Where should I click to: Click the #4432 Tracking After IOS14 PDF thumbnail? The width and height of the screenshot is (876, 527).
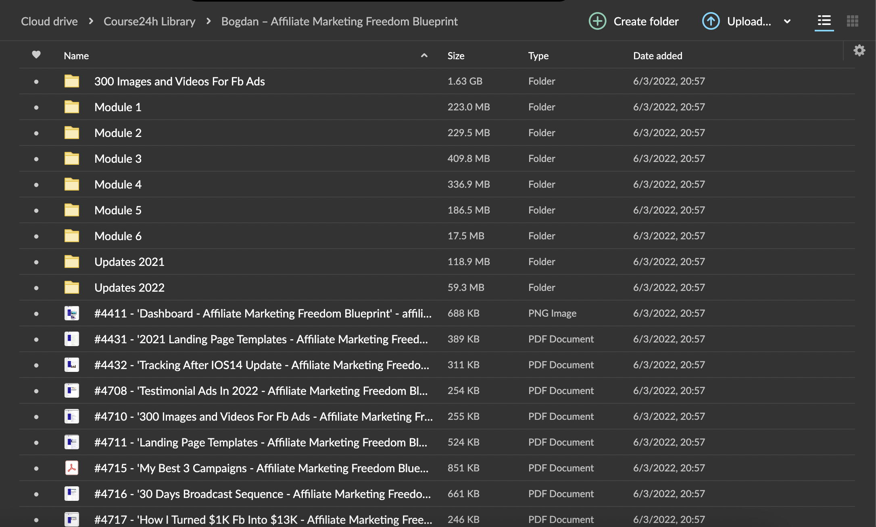click(x=72, y=365)
